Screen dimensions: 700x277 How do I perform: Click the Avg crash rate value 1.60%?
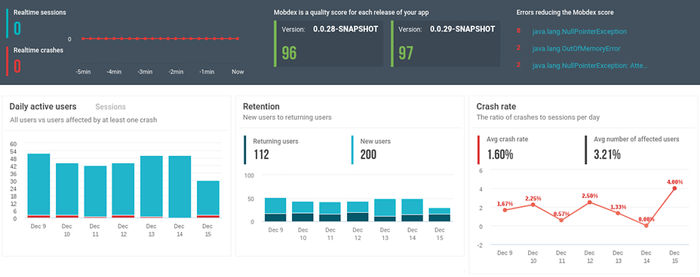(500, 154)
